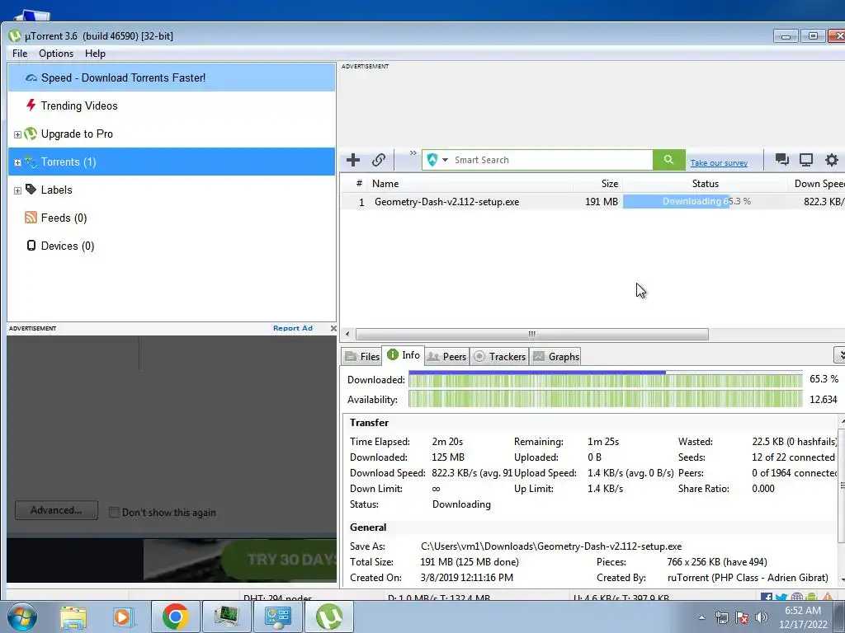Click the uTorrent taskbar button

(x=329, y=617)
